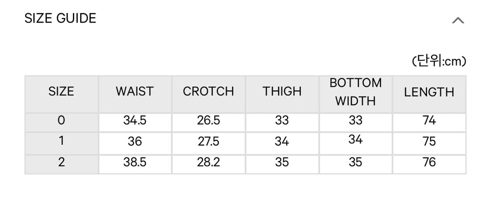Click the THIGH column header
The image size is (491, 207).
282,92
